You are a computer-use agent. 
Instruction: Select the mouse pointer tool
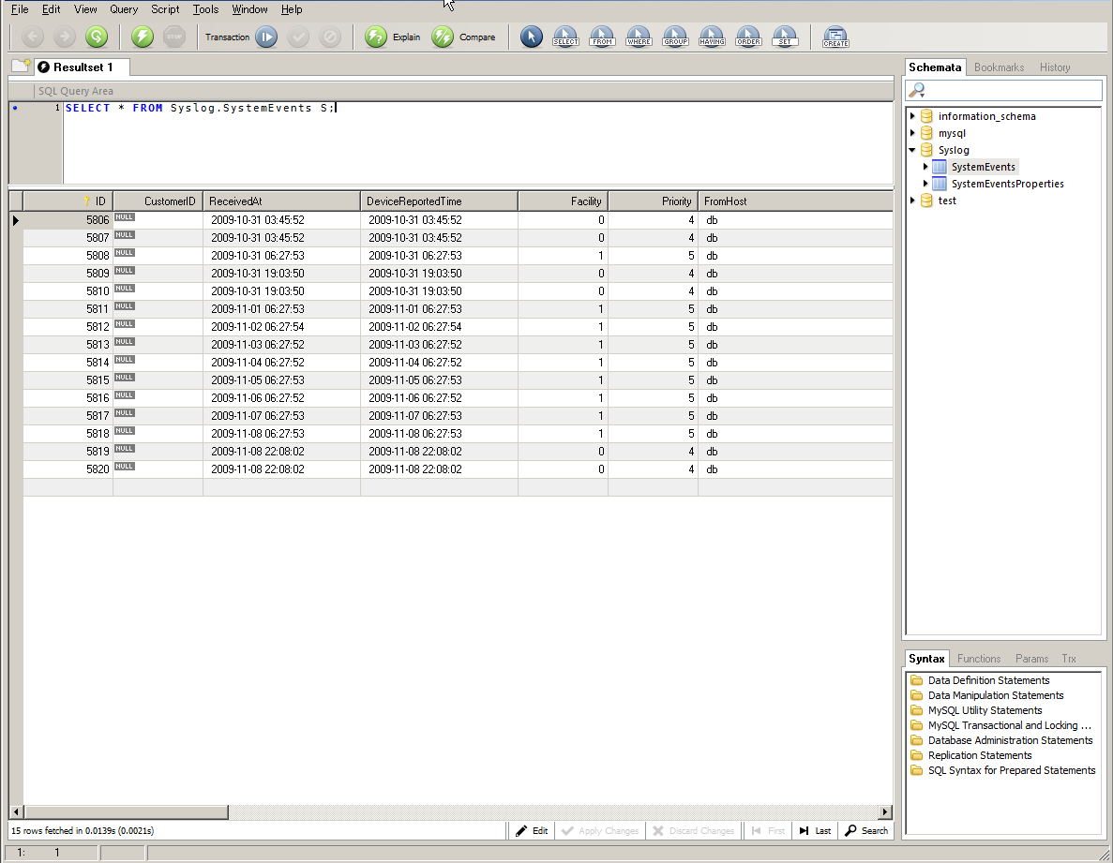point(531,37)
